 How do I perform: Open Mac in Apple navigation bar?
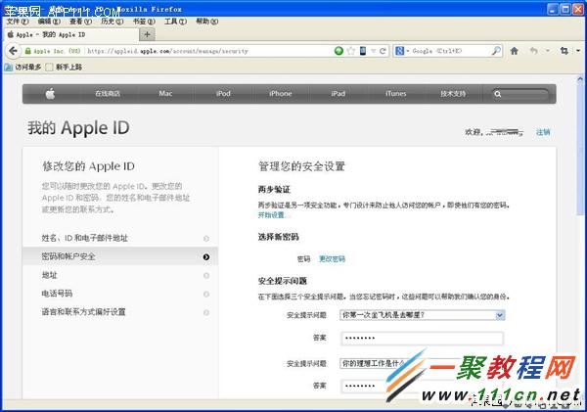click(165, 94)
